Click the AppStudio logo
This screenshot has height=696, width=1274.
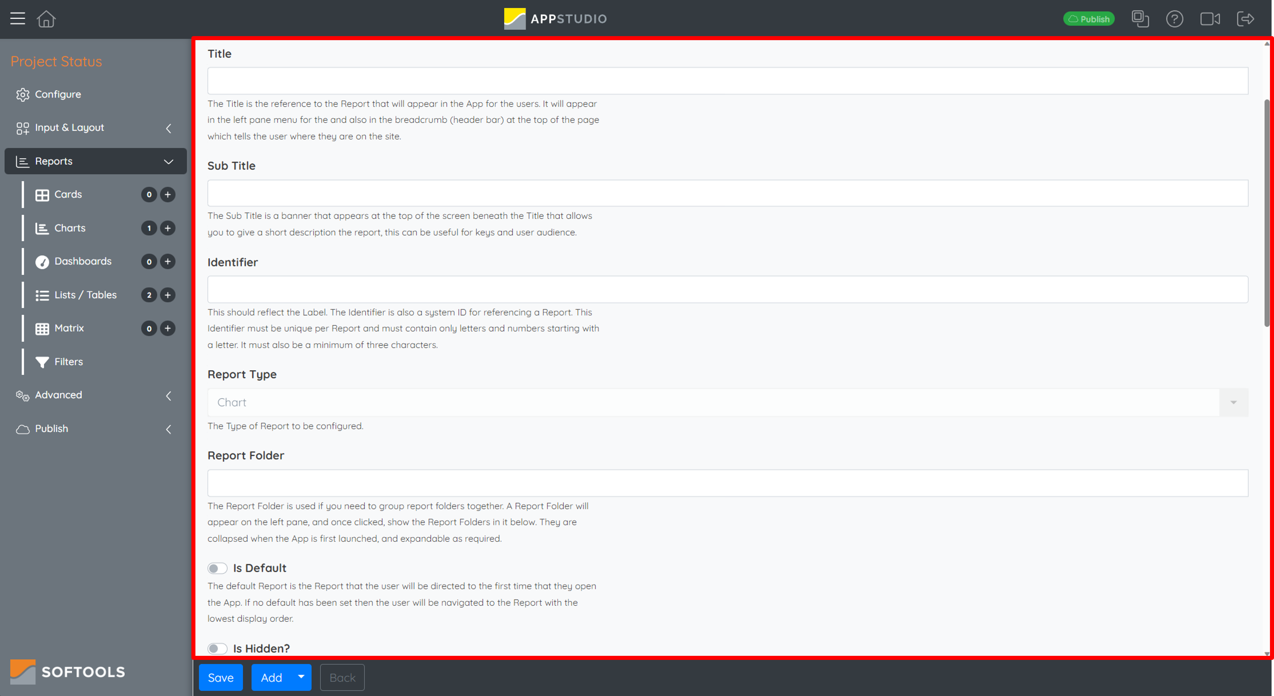coord(555,19)
